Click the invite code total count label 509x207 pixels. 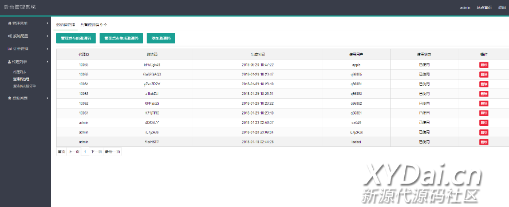[94, 25]
